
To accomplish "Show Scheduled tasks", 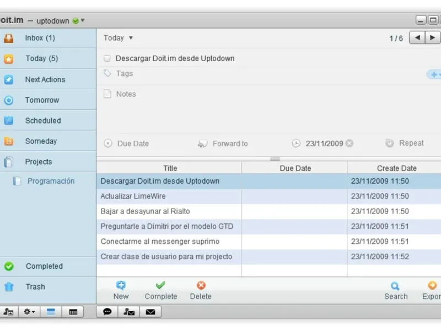I will (x=48, y=120).
